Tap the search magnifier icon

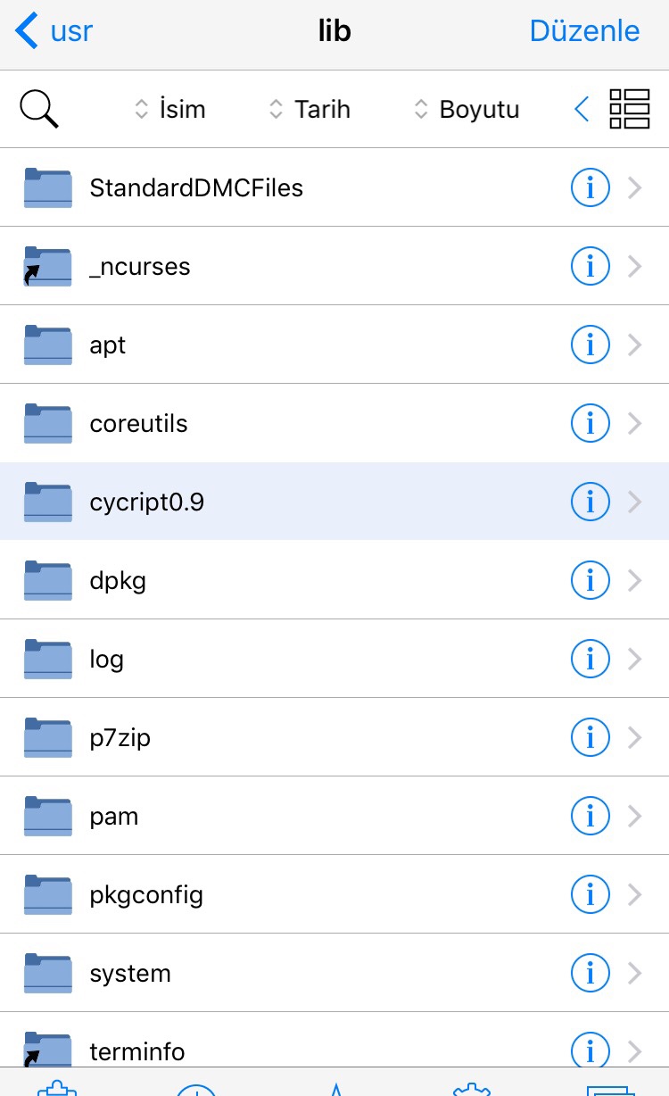38,110
